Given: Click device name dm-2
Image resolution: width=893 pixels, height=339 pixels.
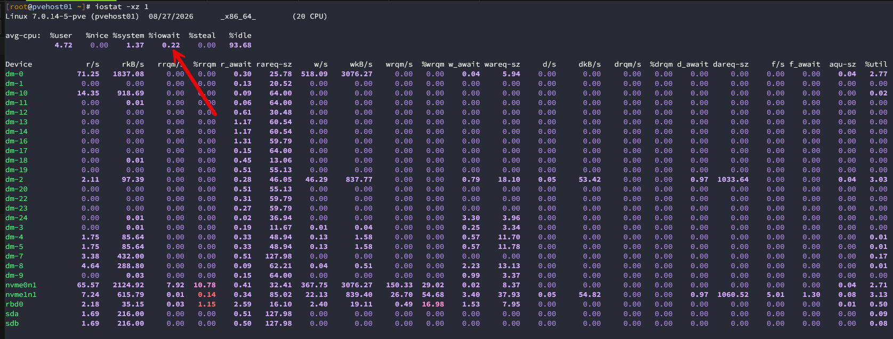Looking at the screenshot, I should point(14,180).
